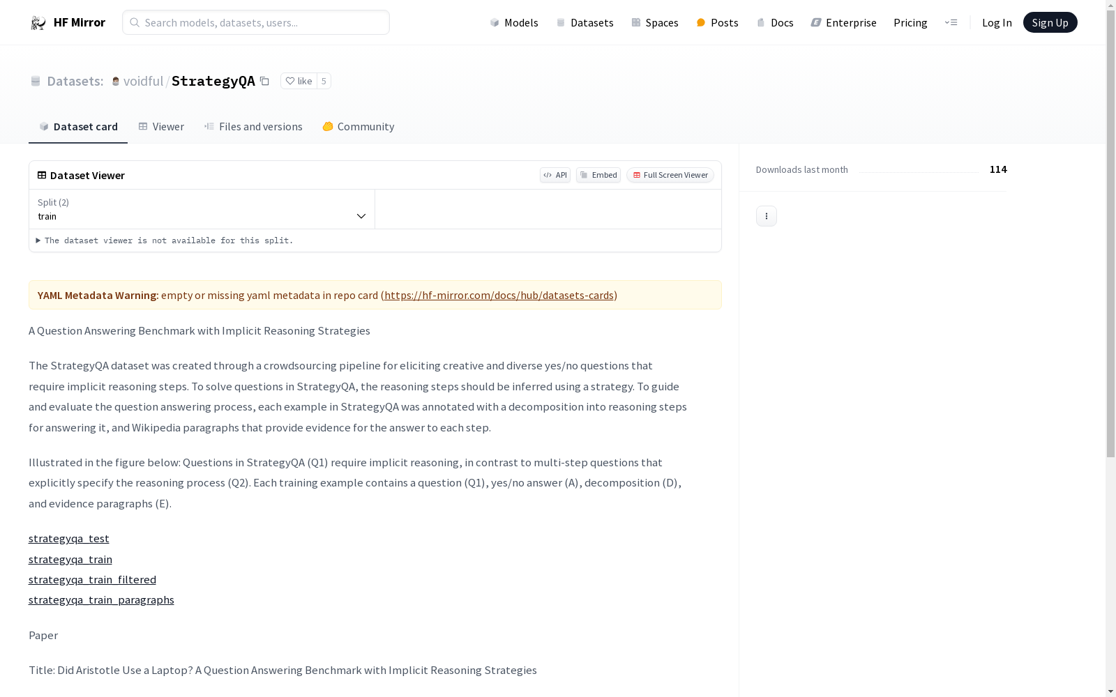Click the page vertical scrollbar thumb

1110,233
